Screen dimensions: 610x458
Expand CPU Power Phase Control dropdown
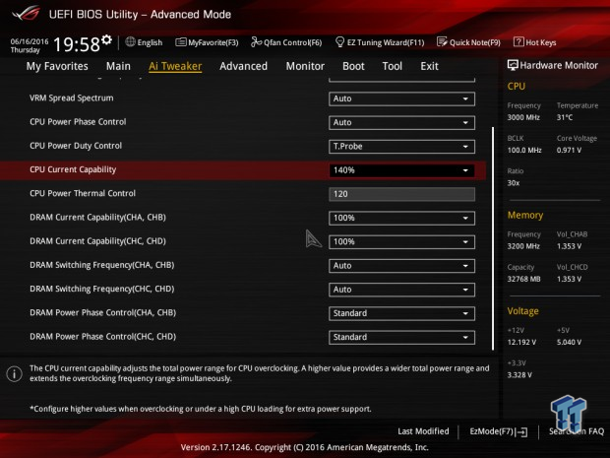point(401,122)
